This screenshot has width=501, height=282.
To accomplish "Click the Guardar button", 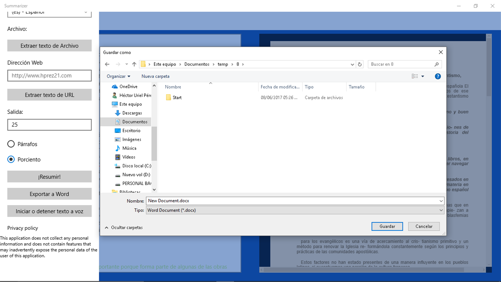I will coord(387,226).
